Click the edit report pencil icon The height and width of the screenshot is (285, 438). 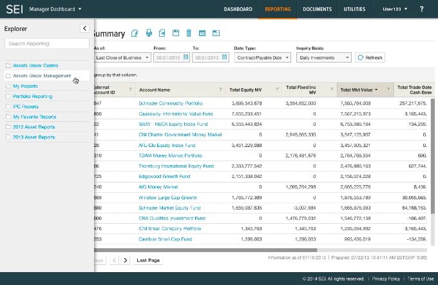tap(135, 34)
